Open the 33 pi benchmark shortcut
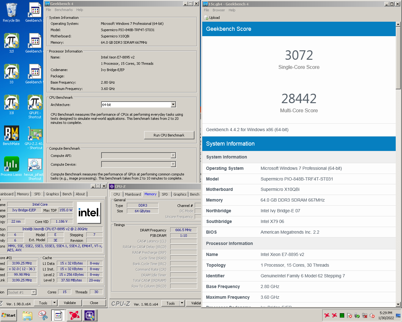Viewport: 402px width, 322px height. point(11,74)
